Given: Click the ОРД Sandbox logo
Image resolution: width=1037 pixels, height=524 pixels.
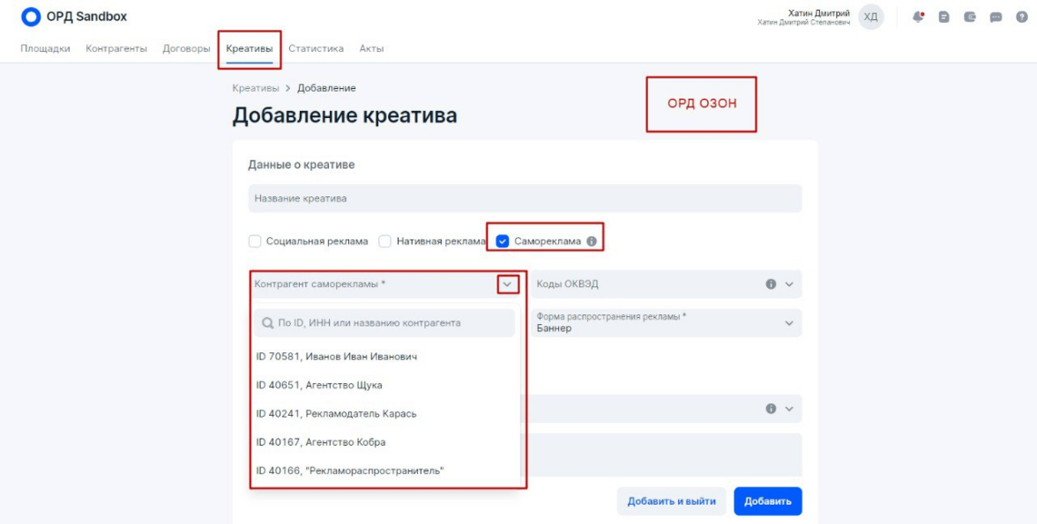Looking at the screenshot, I should (74, 17).
